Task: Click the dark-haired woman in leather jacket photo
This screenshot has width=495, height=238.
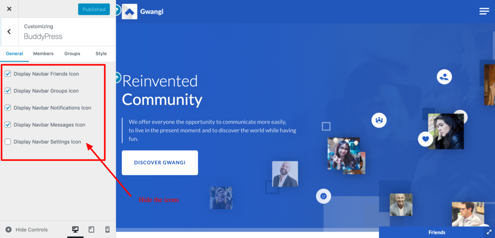Action: click(446, 131)
